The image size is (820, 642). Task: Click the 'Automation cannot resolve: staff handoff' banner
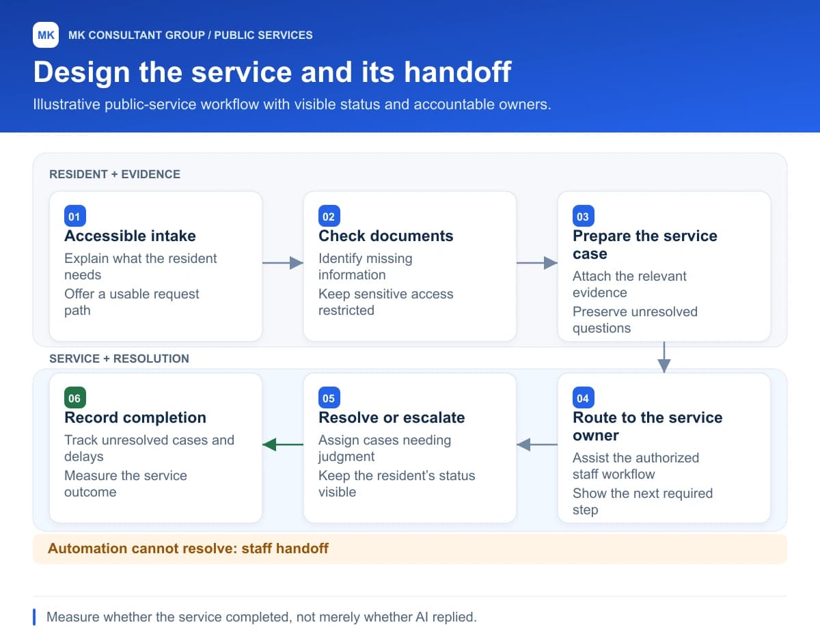[x=410, y=548]
